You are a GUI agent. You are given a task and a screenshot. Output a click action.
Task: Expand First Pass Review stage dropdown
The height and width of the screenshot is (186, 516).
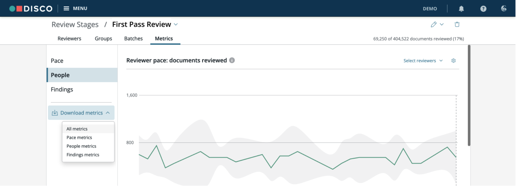click(176, 24)
